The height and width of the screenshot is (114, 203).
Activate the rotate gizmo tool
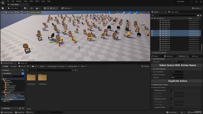[112, 12]
